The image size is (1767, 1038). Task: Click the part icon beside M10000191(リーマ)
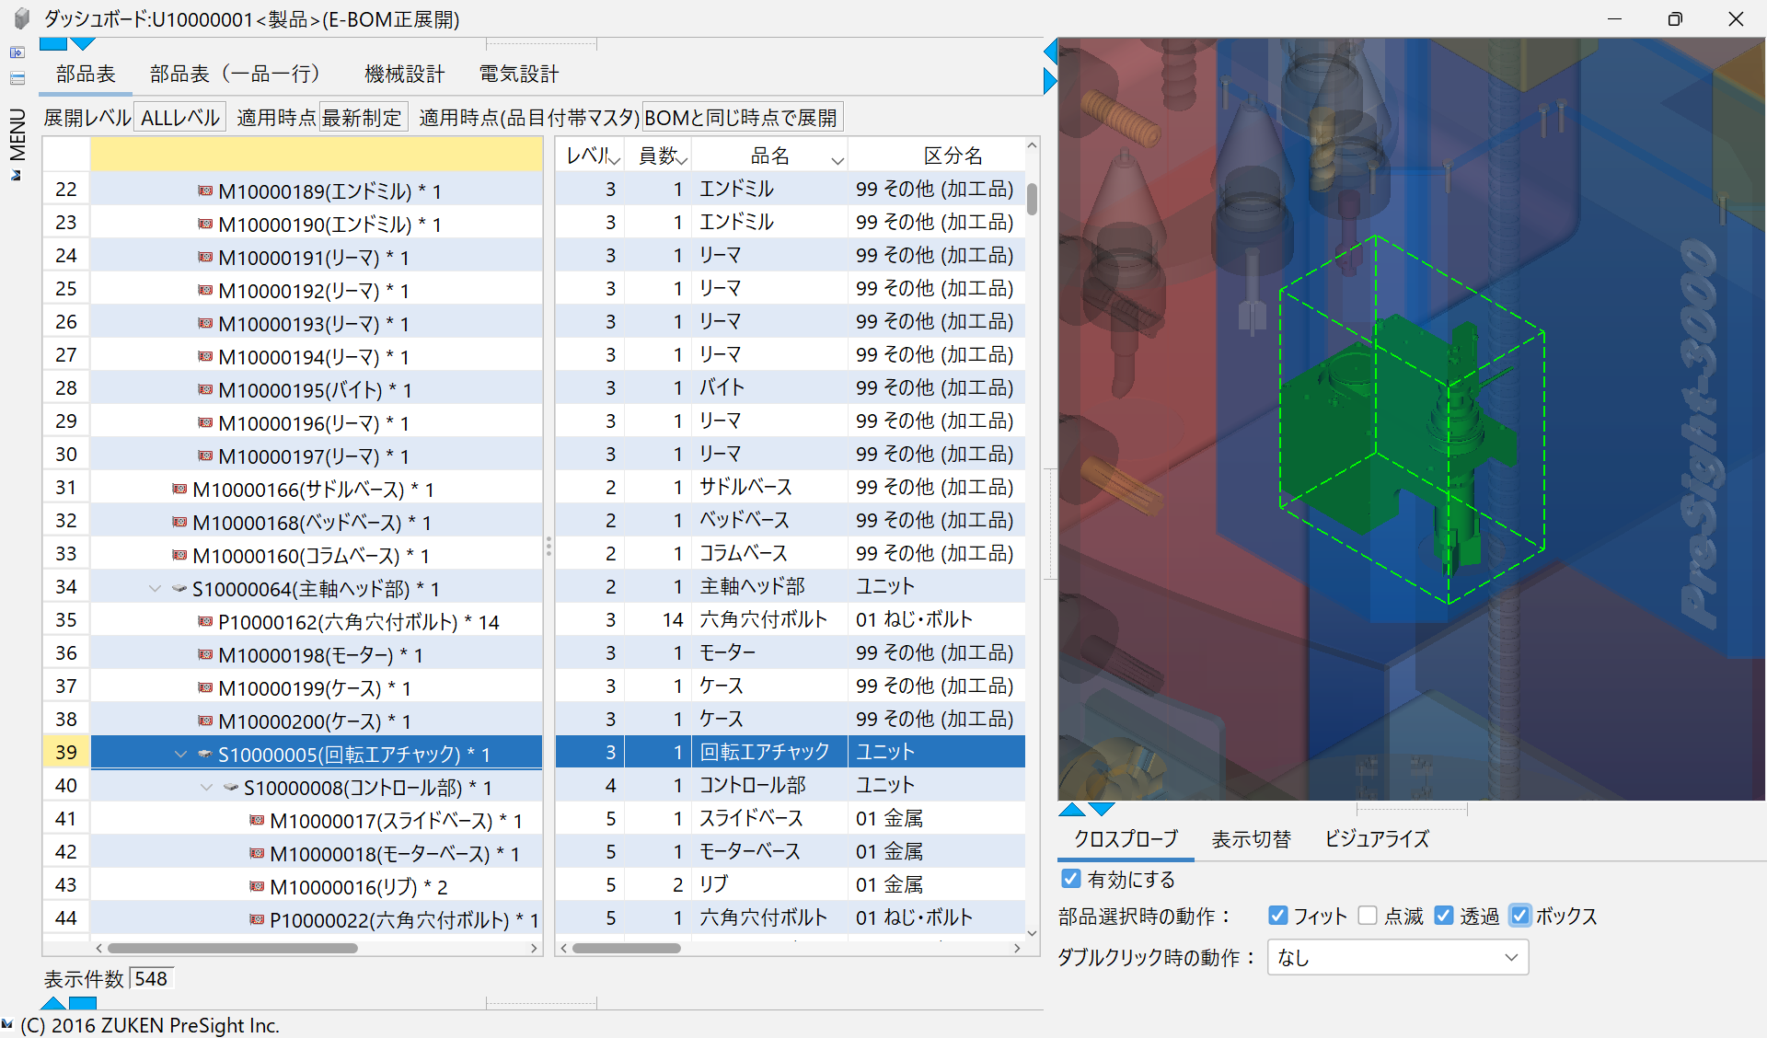point(205,257)
